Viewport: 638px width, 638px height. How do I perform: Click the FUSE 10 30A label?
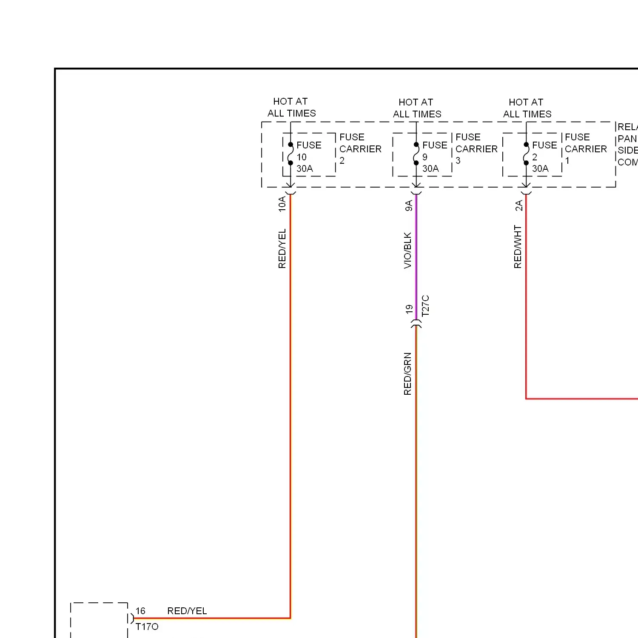(x=309, y=157)
